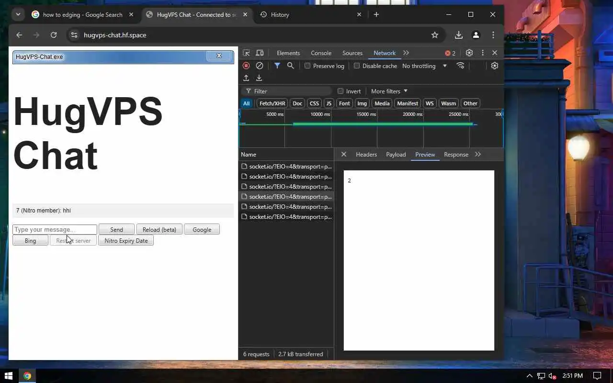Filter requests by Other
The width and height of the screenshot is (613, 383).
point(470,103)
